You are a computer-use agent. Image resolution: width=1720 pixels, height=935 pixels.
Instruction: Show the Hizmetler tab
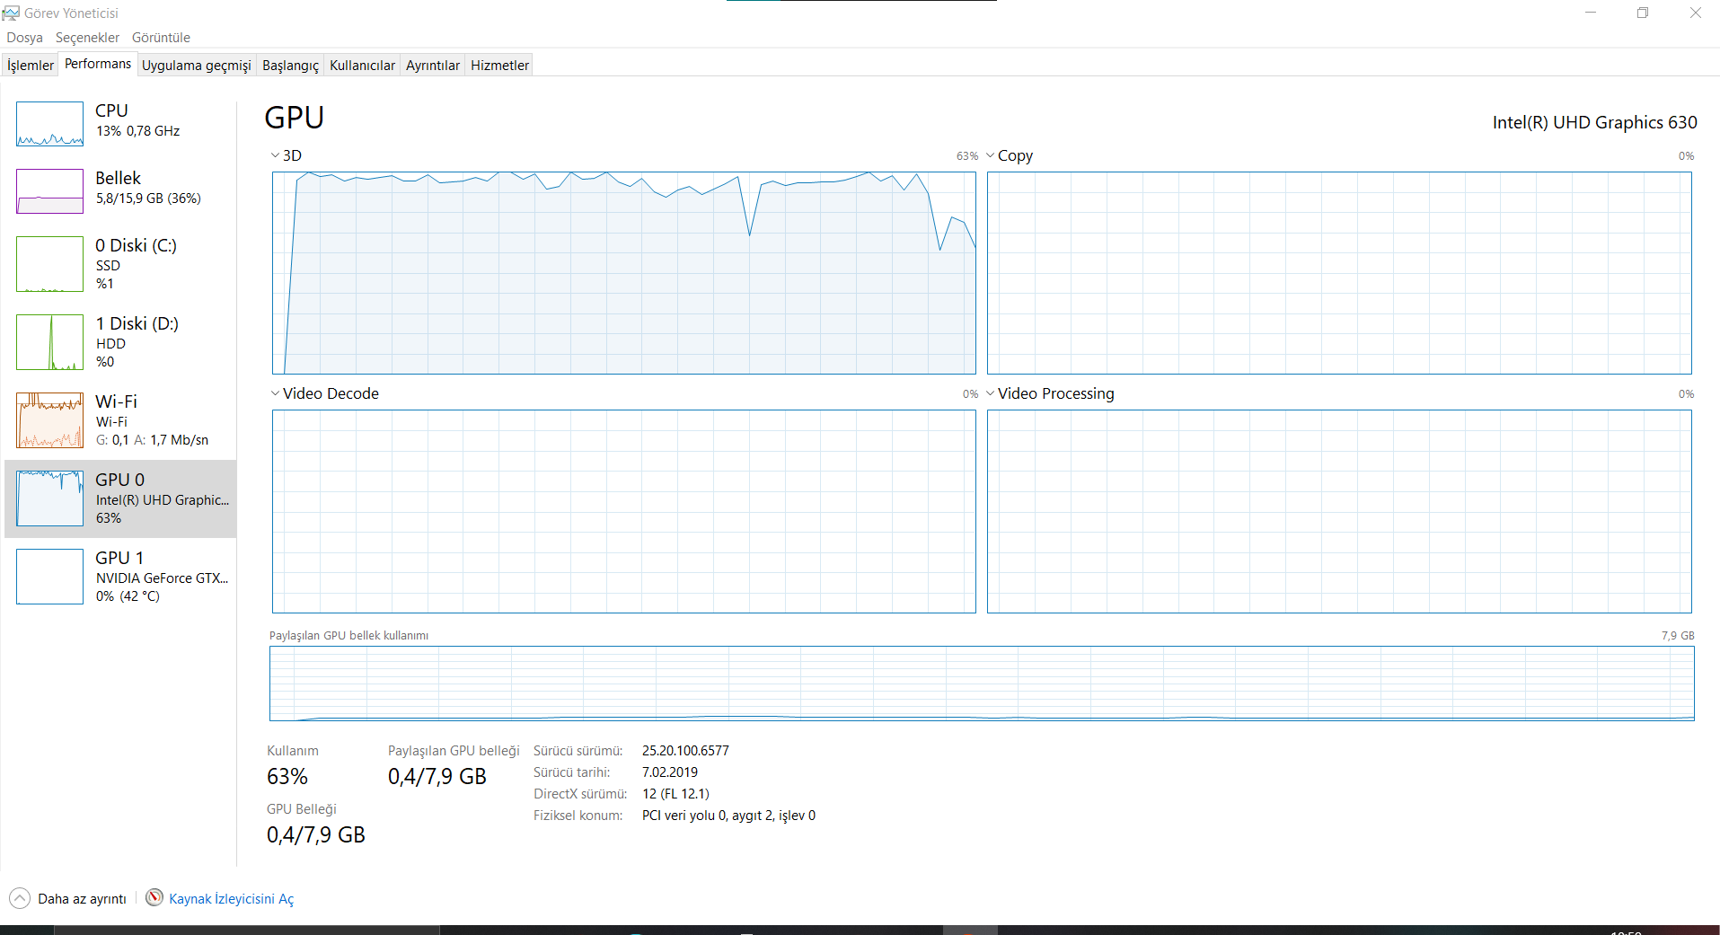tap(499, 66)
